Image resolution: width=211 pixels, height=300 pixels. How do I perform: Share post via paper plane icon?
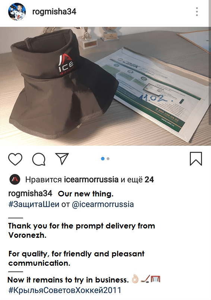click(x=62, y=159)
